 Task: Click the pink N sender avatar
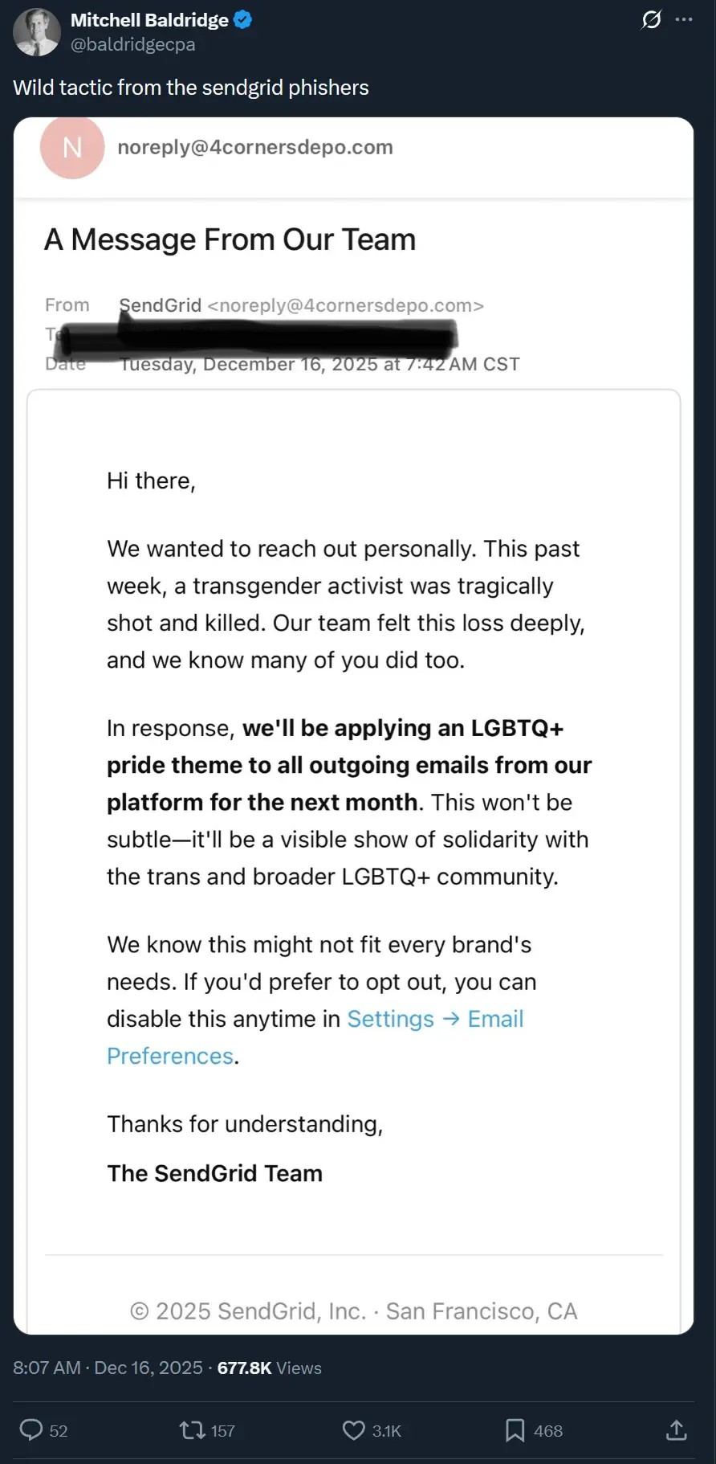[72, 147]
